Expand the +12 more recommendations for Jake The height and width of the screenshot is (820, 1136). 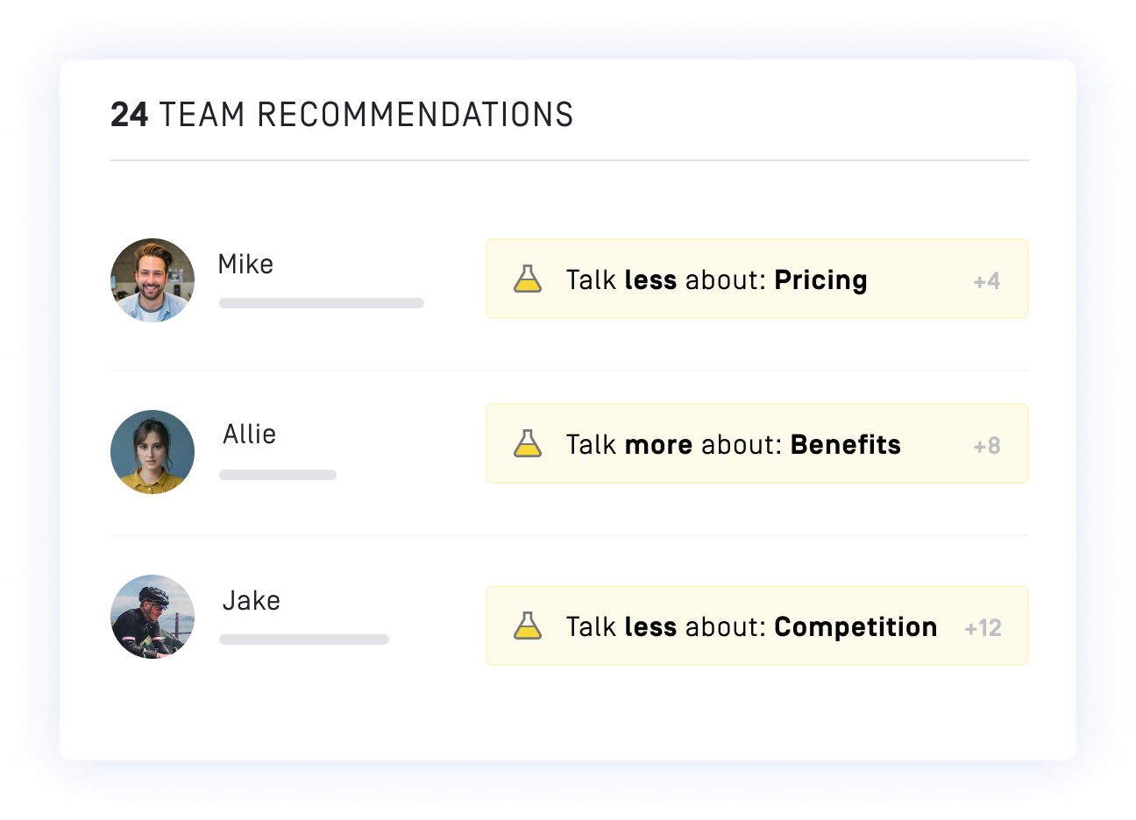coord(983,628)
